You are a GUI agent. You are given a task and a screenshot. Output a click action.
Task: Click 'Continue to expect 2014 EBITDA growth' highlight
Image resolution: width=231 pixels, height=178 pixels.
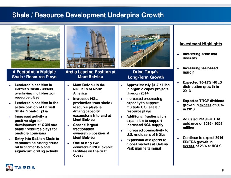203,142
